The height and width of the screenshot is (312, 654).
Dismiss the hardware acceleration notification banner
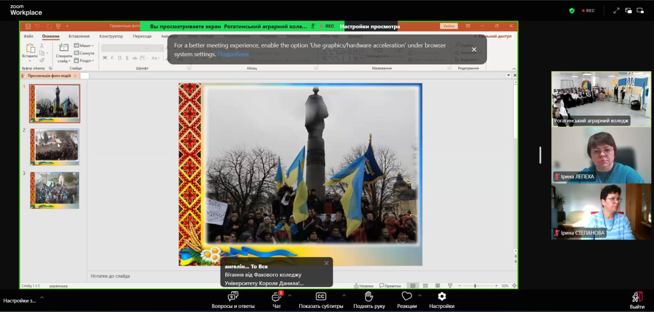(474, 50)
